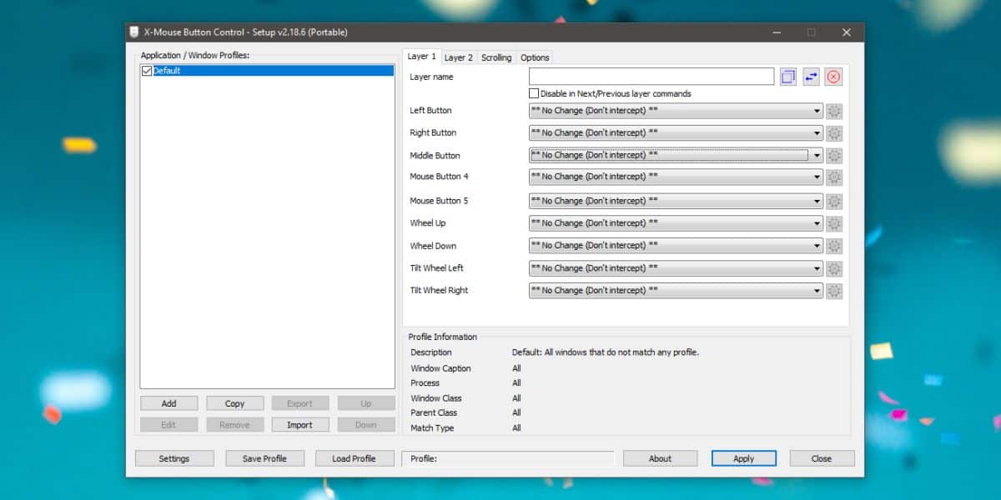Image resolution: width=1001 pixels, height=500 pixels.
Task: Open settings gear for Mouse Button 4
Action: click(x=834, y=177)
